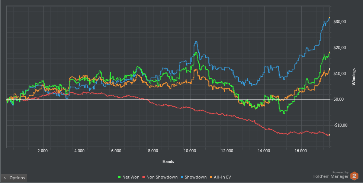Open the Options menu label

(x=17, y=178)
